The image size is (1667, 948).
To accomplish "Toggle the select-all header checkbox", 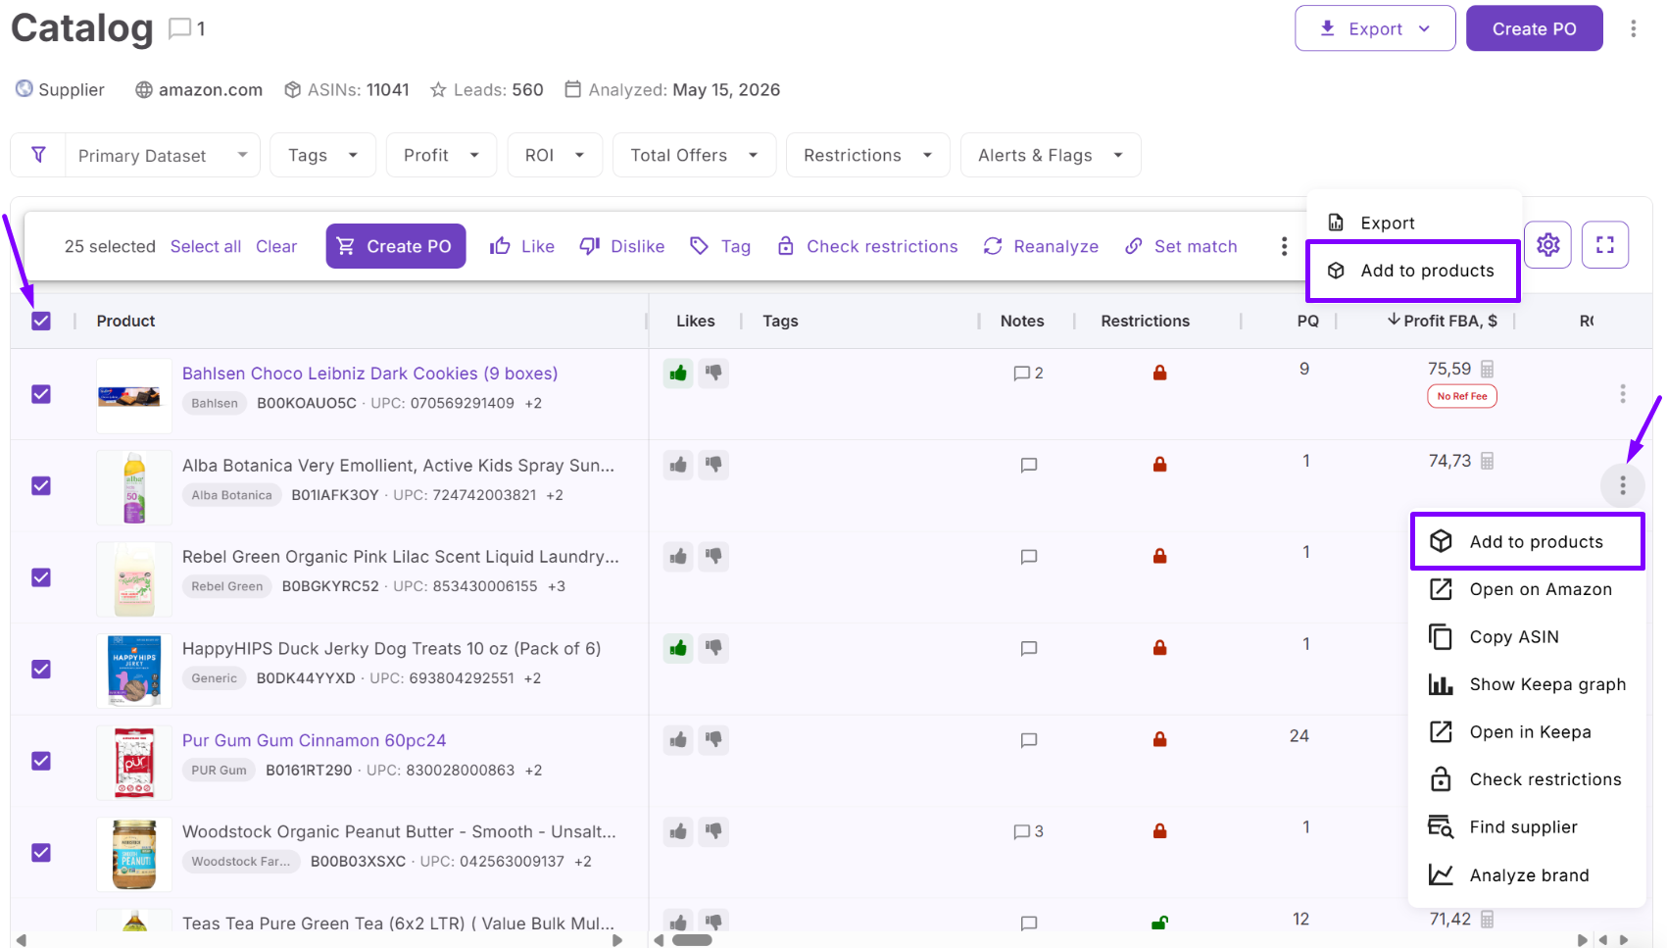I will [41, 322].
